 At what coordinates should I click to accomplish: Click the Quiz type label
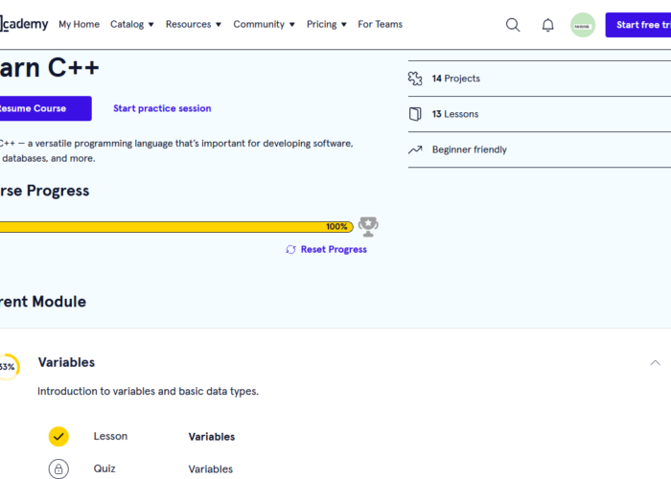tap(104, 468)
